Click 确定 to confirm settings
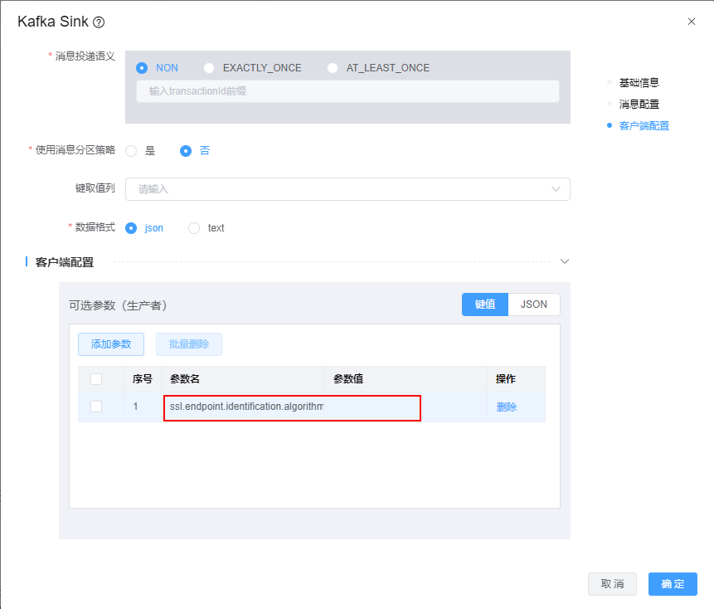This screenshot has height=609, width=714. (673, 584)
